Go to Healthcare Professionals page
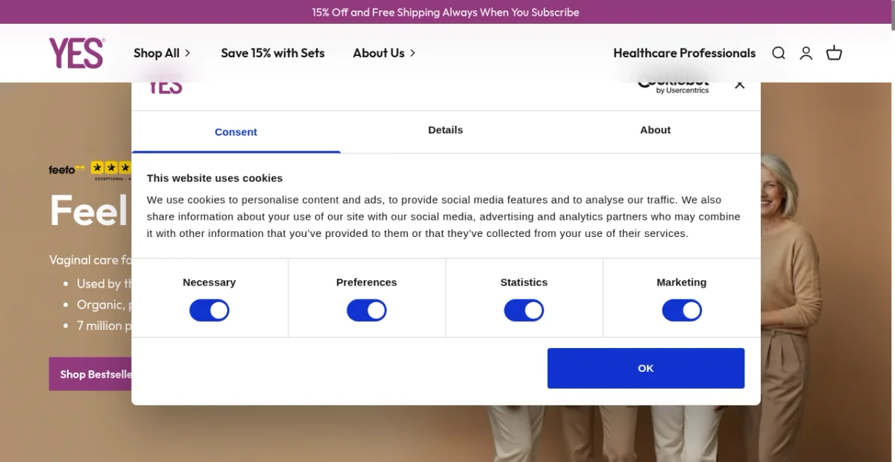The image size is (895, 462). click(684, 53)
